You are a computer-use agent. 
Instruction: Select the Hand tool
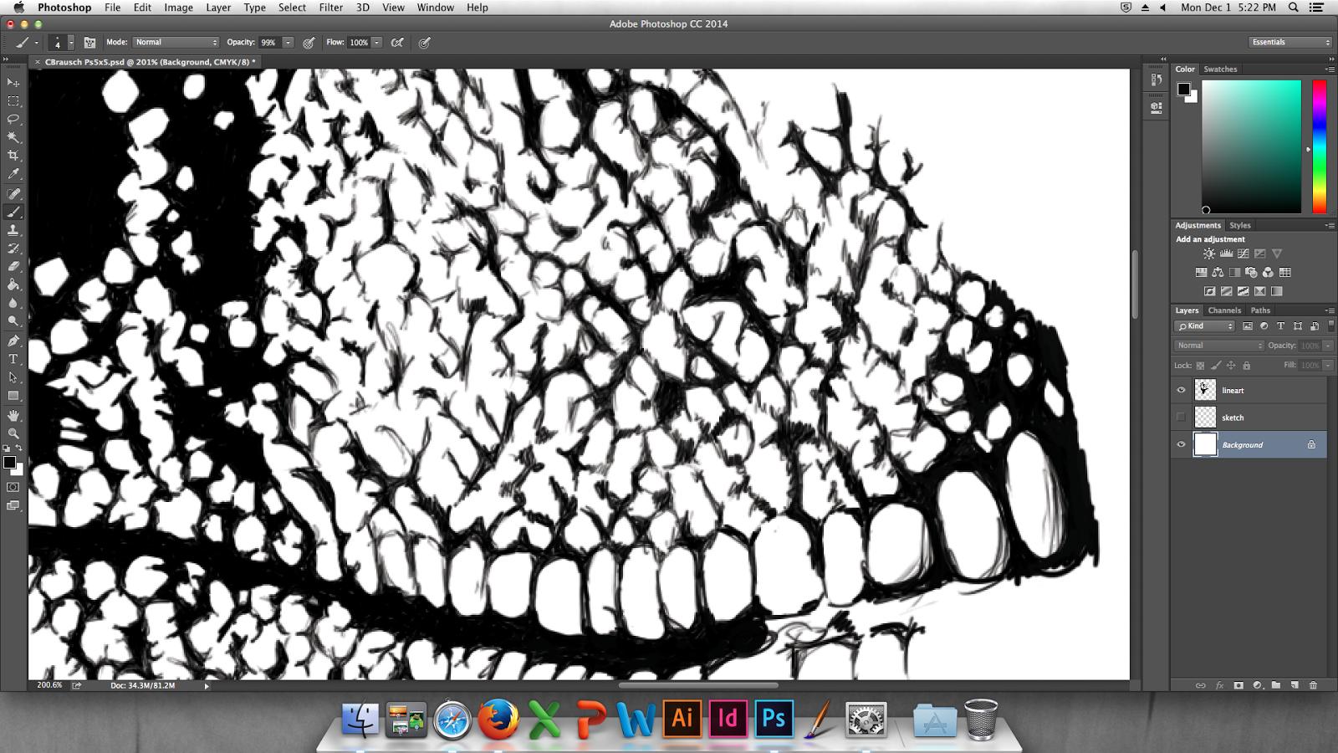point(13,415)
